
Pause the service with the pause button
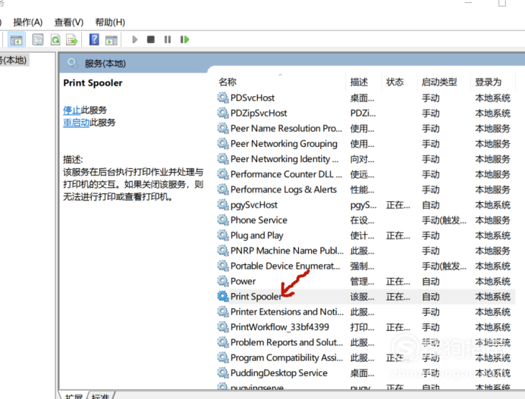pyautogui.click(x=168, y=40)
